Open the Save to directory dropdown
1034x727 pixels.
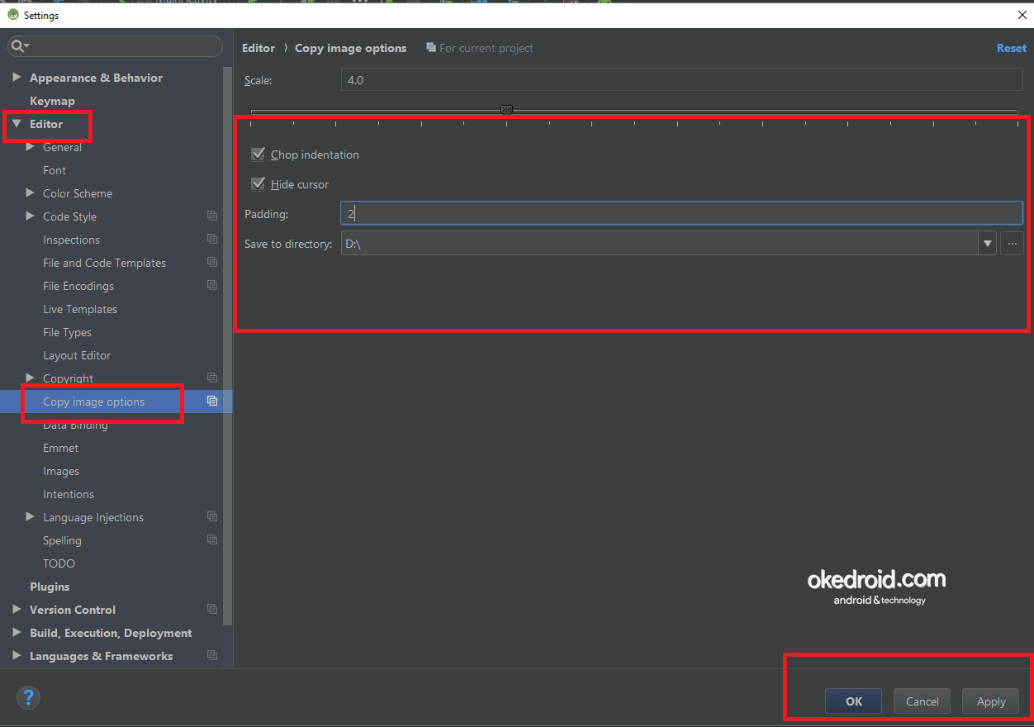pos(988,243)
